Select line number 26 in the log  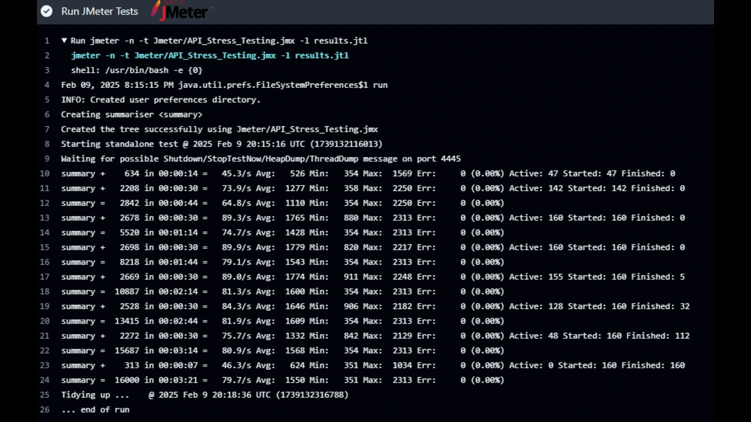pos(45,410)
